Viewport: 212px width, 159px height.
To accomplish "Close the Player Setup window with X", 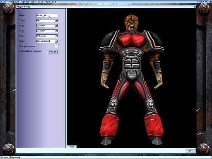I will click(x=195, y=7).
